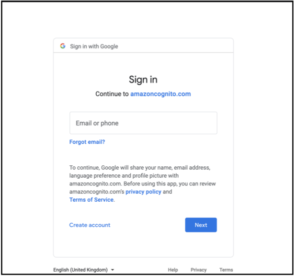295x276 pixels.
Task: Open the privacy policy link
Action: [143, 192]
